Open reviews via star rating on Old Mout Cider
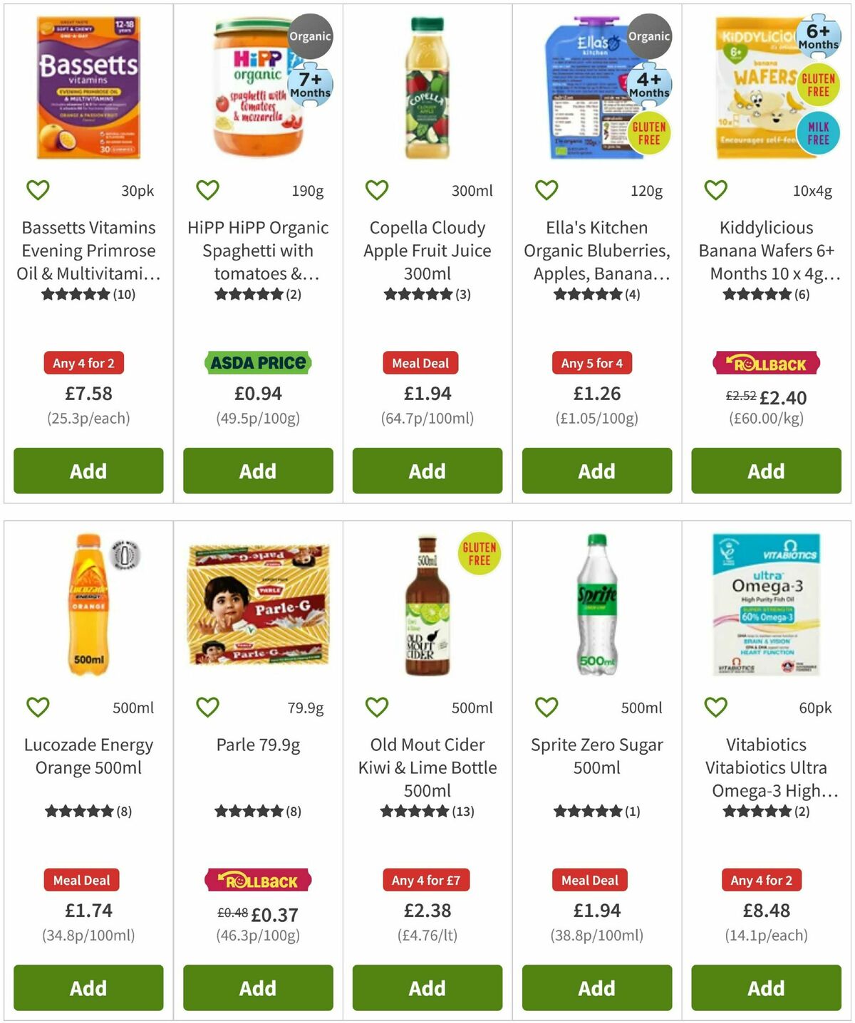 click(427, 809)
